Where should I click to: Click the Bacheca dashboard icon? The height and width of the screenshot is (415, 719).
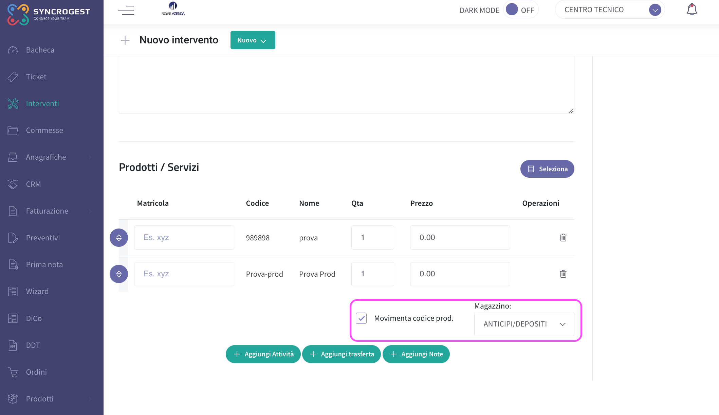[x=13, y=50]
